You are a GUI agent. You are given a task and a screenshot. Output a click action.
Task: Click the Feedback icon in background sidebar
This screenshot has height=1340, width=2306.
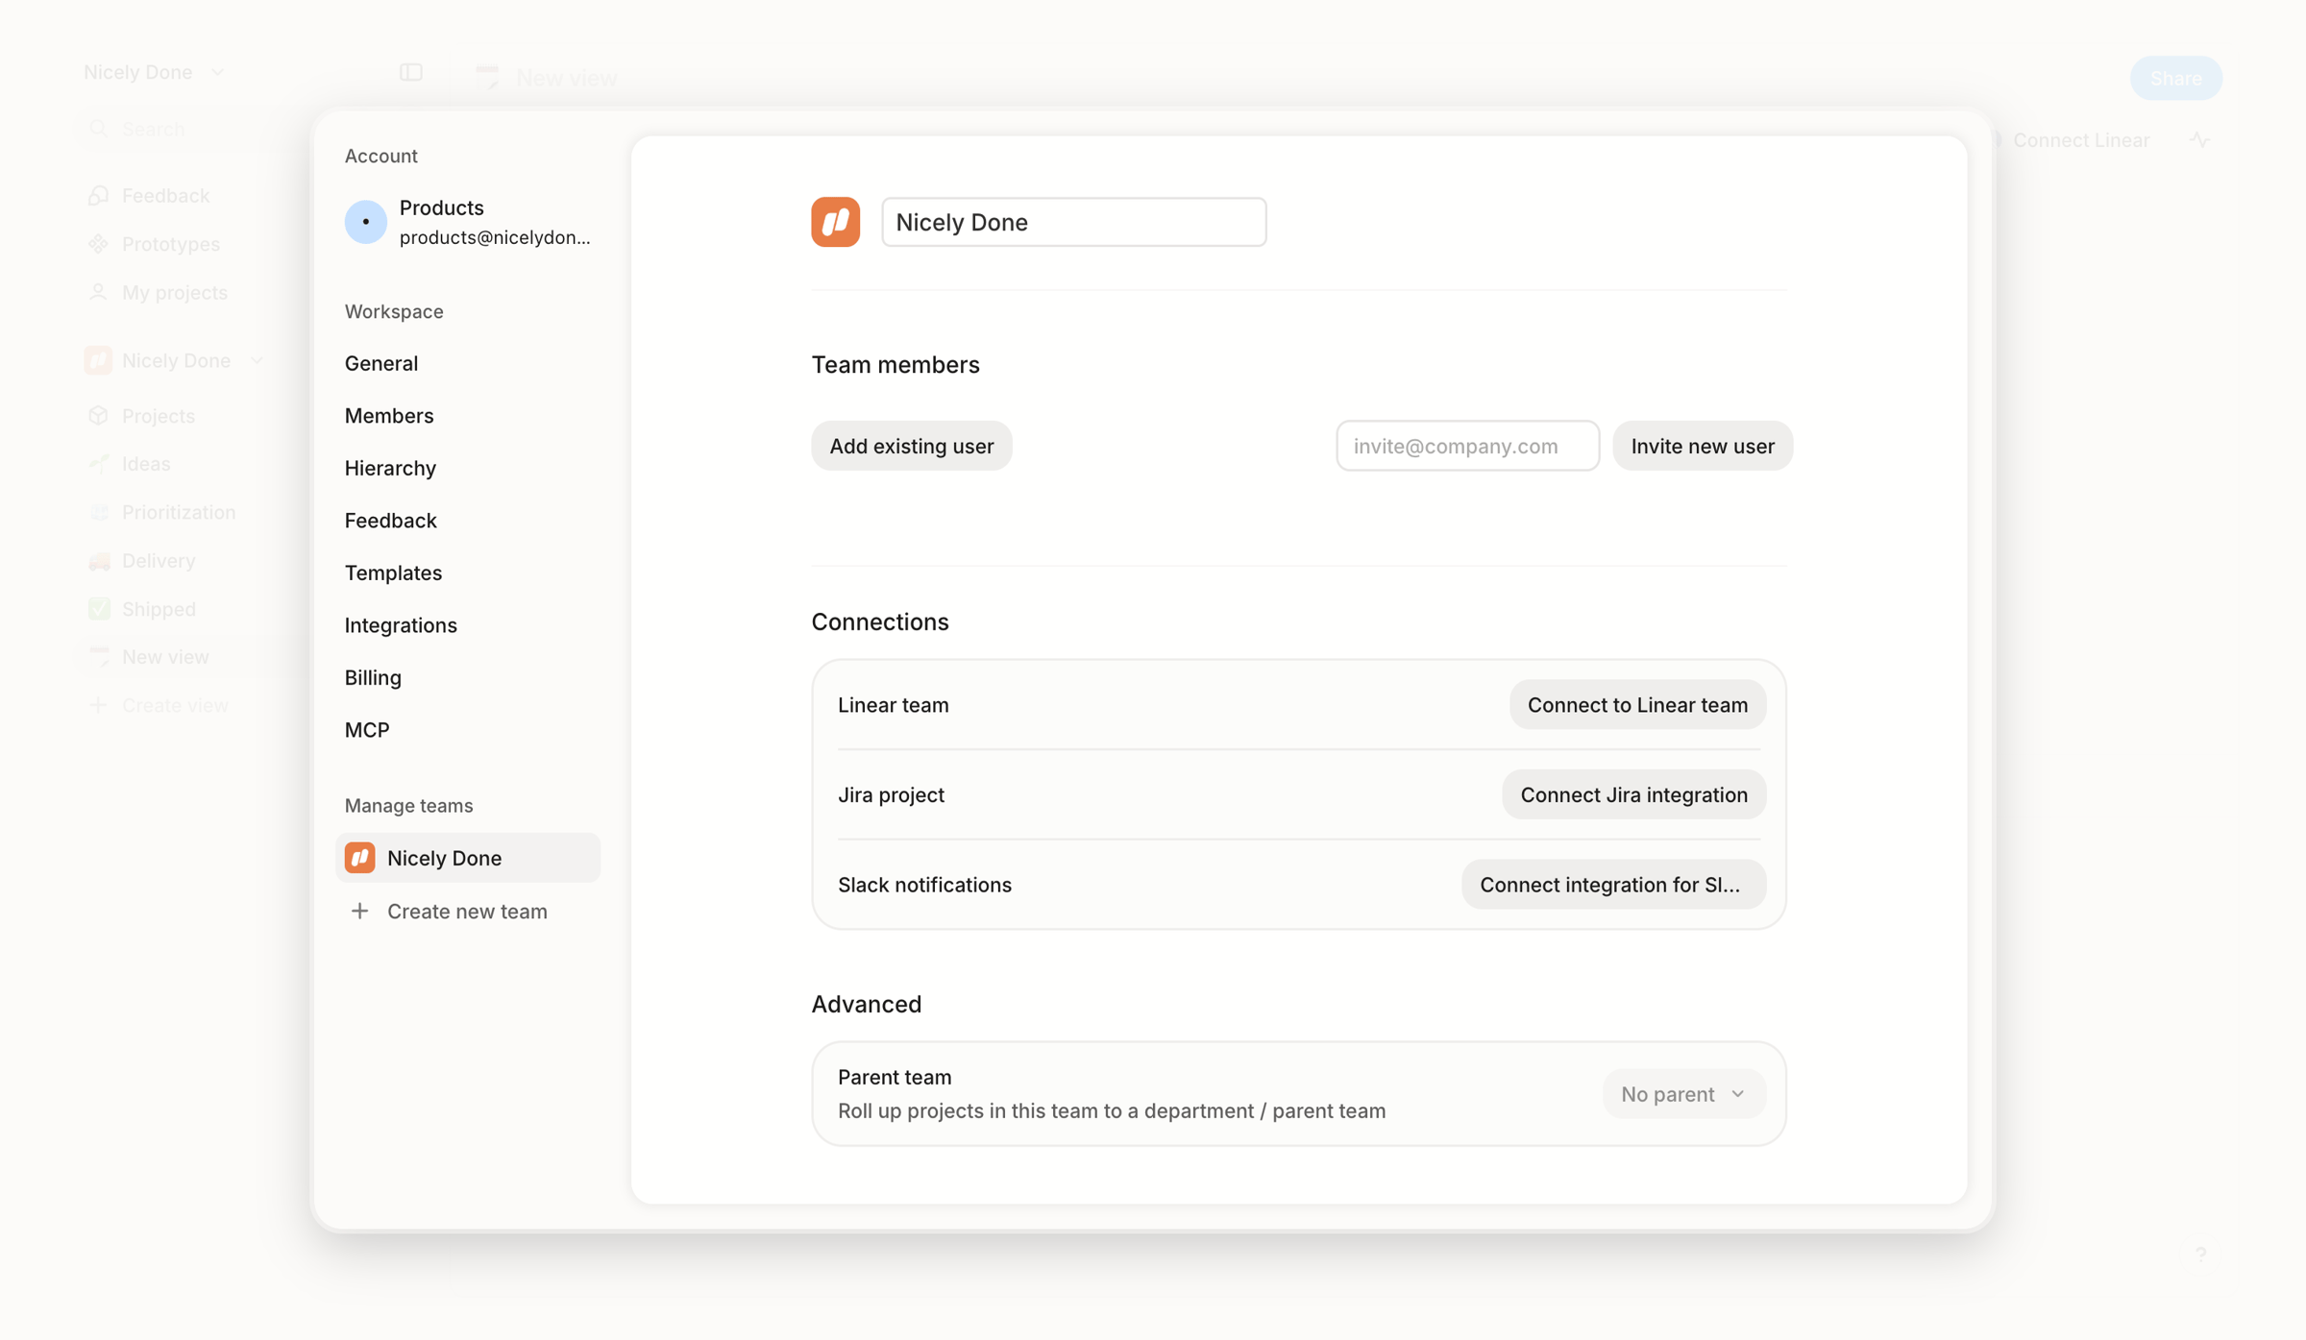pos(98,196)
